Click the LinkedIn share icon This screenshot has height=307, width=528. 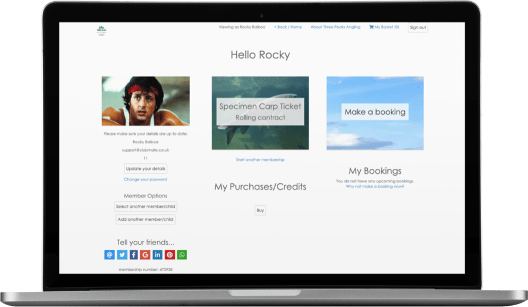tap(158, 255)
